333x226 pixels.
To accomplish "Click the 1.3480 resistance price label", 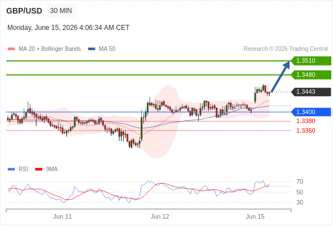I will pyautogui.click(x=311, y=75).
